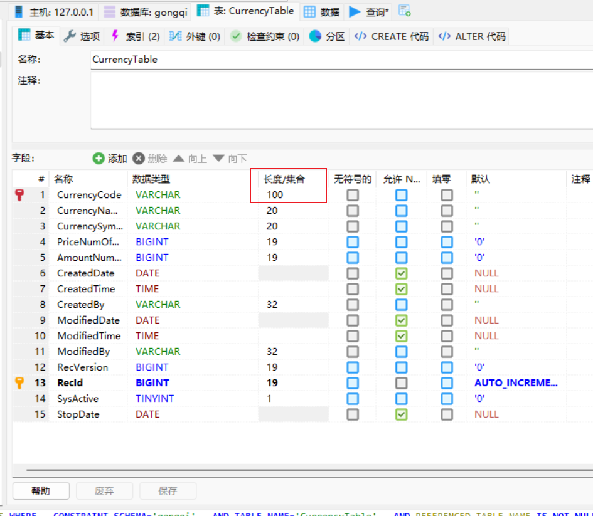The width and height of the screenshot is (593, 516).
Task: Toggle unsigned checkbox for CurrencyCode
Action: click(353, 195)
